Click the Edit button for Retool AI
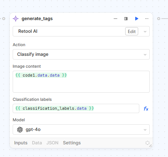168x157 pixels. (x=131, y=31)
